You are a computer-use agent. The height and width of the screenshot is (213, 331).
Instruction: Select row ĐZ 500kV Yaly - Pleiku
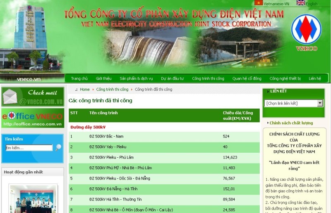tap(164, 147)
